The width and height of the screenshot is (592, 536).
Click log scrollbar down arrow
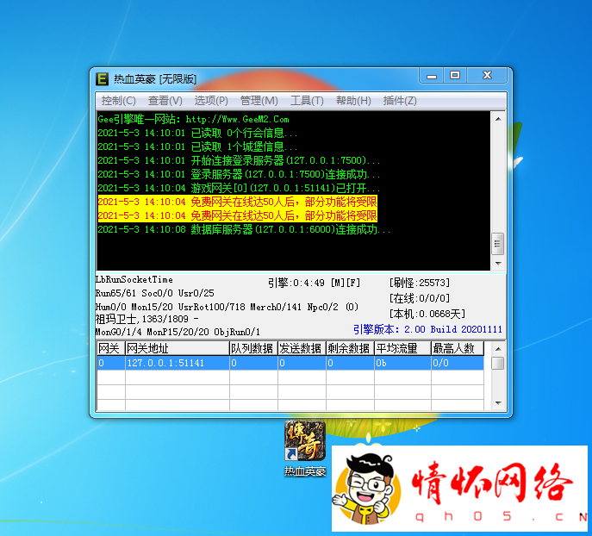point(498,263)
